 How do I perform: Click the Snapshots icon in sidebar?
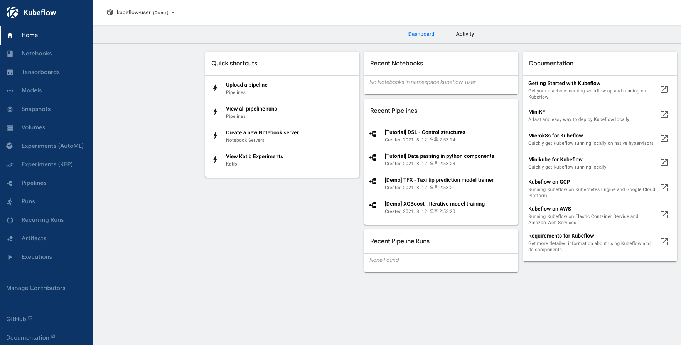[x=10, y=109]
